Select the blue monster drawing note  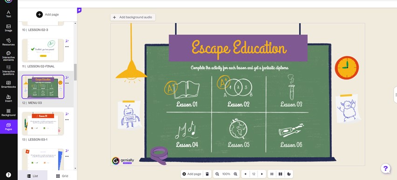(x=348, y=109)
